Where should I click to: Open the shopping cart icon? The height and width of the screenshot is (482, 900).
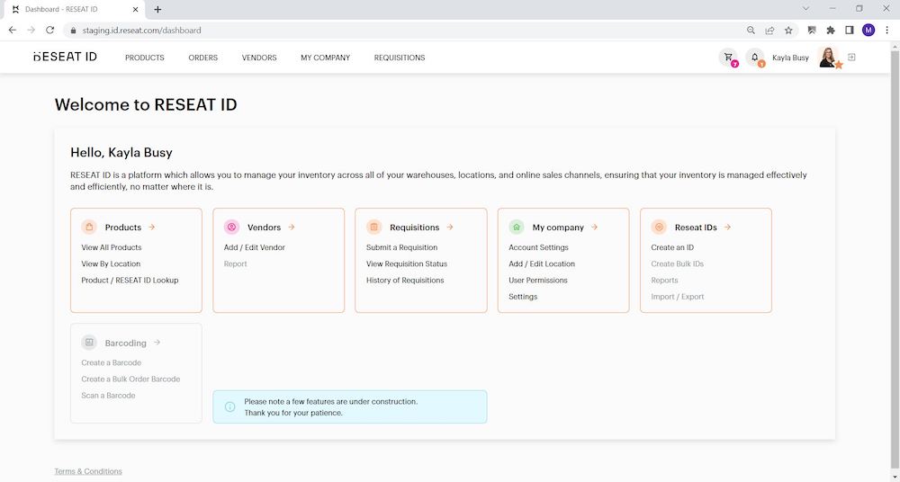click(x=728, y=58)
